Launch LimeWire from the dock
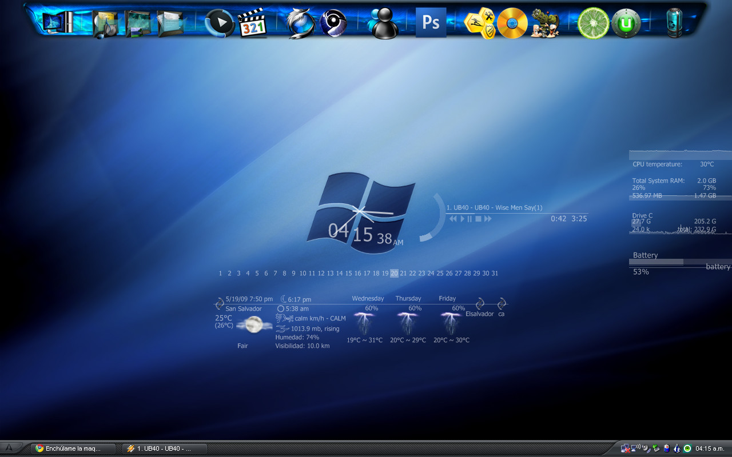This screenshot has width=732, height=457. pyautogui.click(x=593, y=23)
